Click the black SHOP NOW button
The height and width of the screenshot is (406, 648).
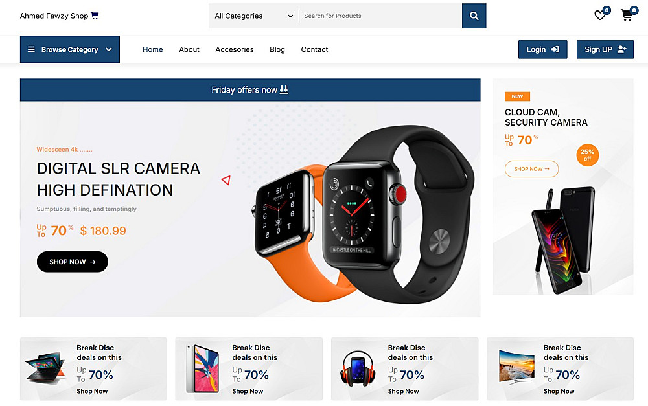tap(73, 262)
